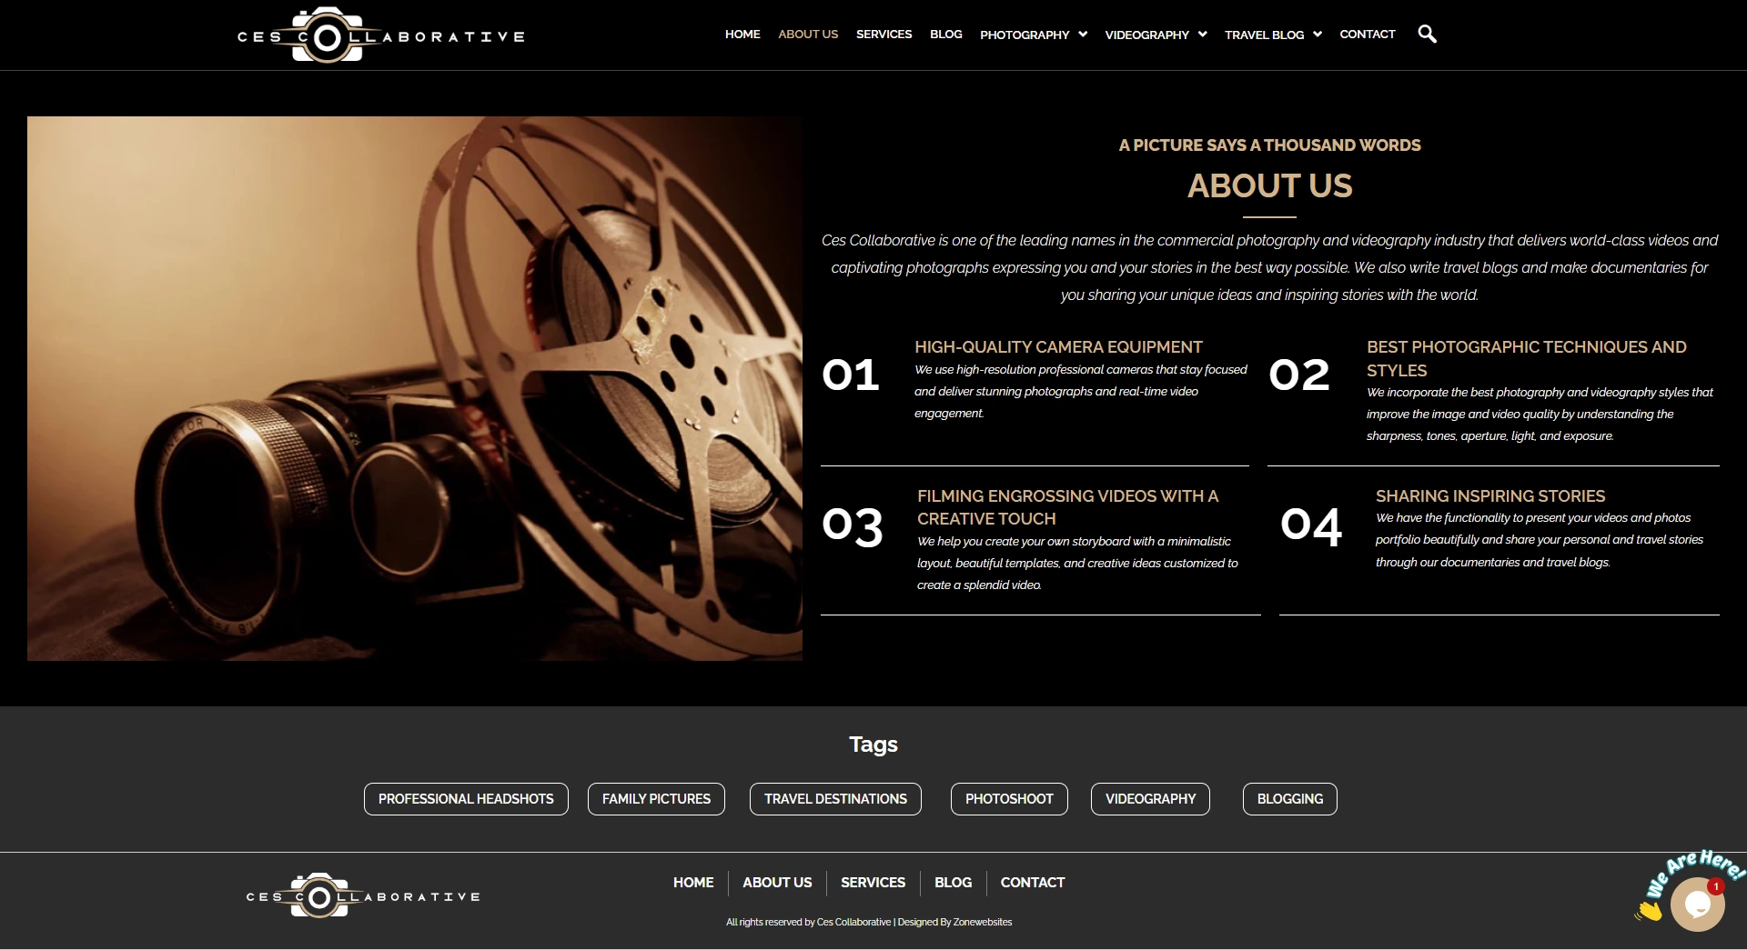Image resolution: width=1747 pixels, height=950 pixels.
Task: Click the footer About Us link
Action: (x=777, y=883)
